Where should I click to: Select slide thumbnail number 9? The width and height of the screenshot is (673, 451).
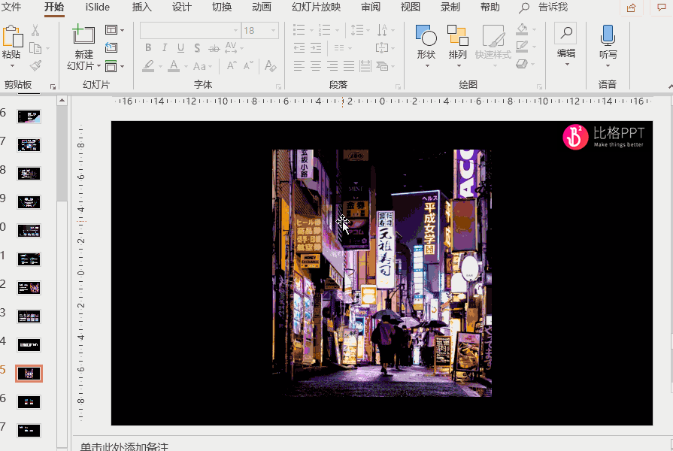pos(29,201)
